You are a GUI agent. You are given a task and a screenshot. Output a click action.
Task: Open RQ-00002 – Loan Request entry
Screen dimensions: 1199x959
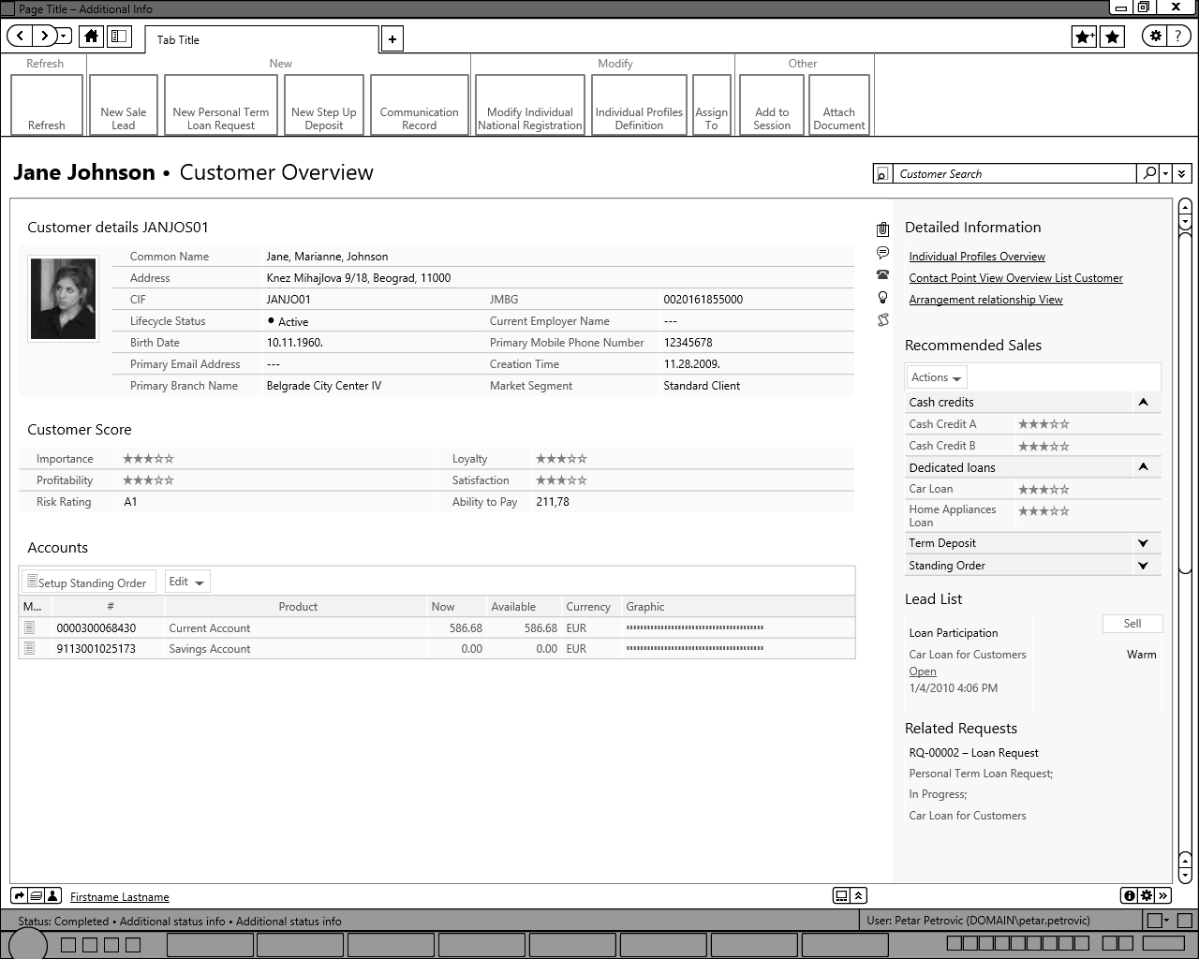pyautogui.click(x=973, y=753)
